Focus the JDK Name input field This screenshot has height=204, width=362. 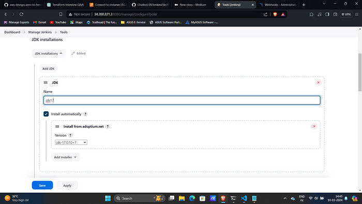click(x=182, y=100)
